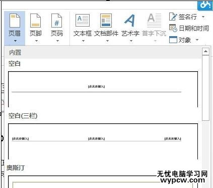Expand the 页脚 dropdown arrow
Image resolution: width=213 pixels, height=188 pixels.
(36, 41)
